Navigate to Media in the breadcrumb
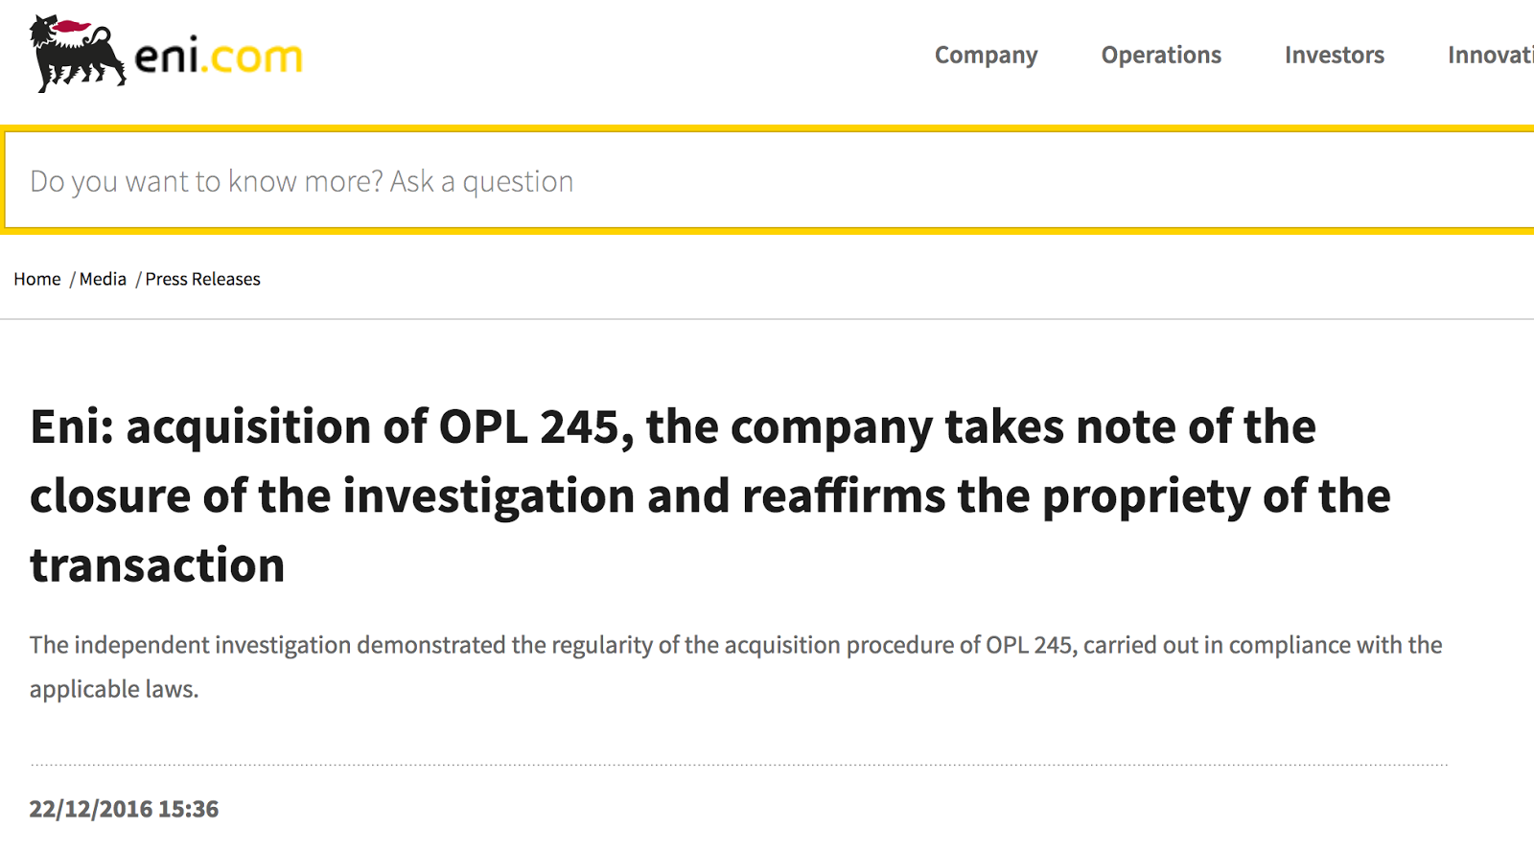1534x851 pixels. 103,279
